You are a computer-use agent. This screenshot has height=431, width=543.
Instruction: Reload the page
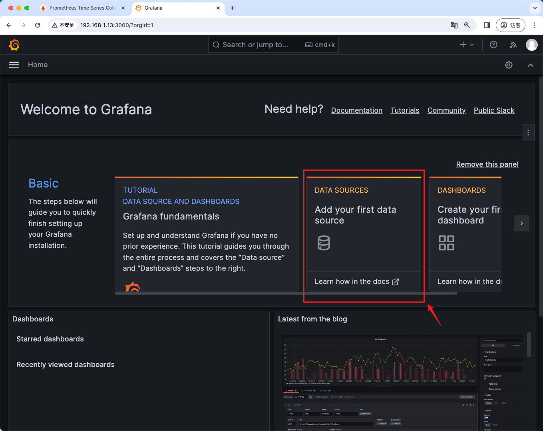[38, 25]
